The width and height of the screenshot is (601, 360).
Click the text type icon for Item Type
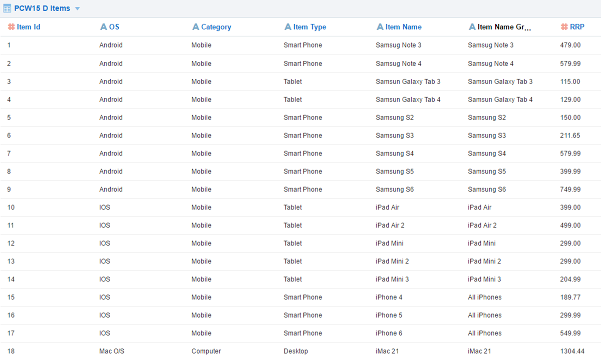click(x=288, y=27)
